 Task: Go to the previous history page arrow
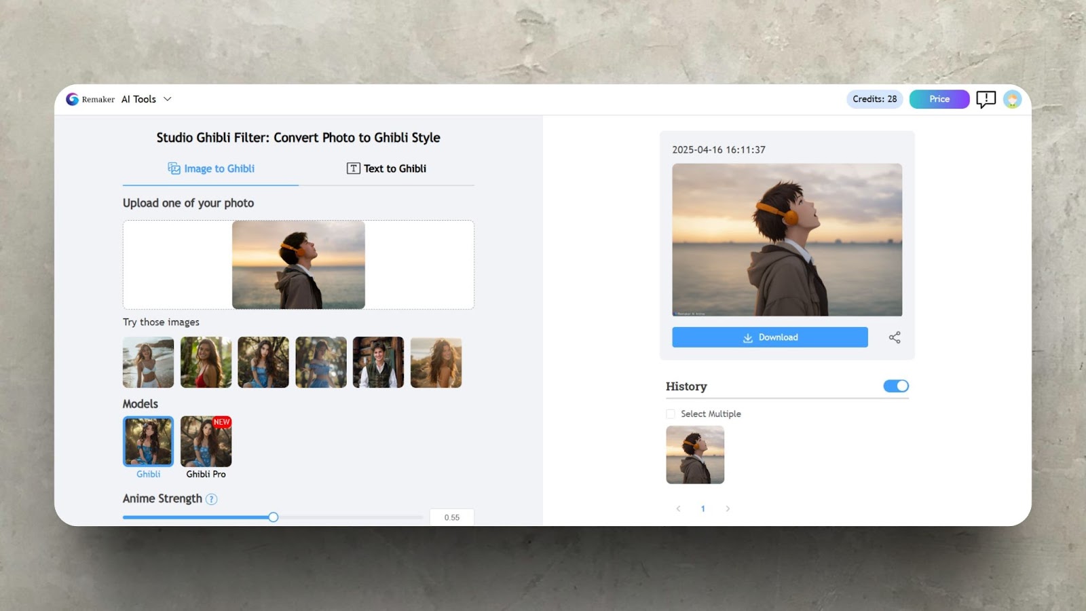click(x=678, y=508)
